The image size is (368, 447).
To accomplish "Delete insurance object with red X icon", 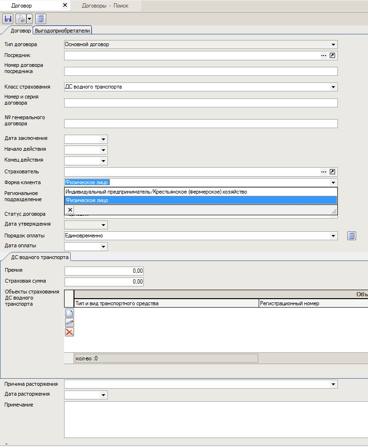I will tap(69, 332).
